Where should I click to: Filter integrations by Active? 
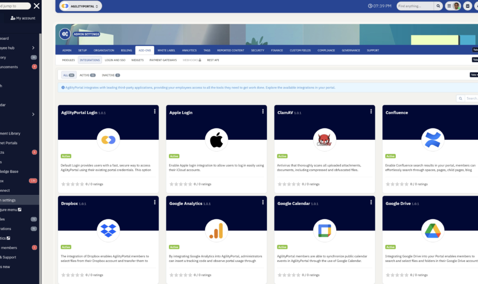click(x=88, y=75)
